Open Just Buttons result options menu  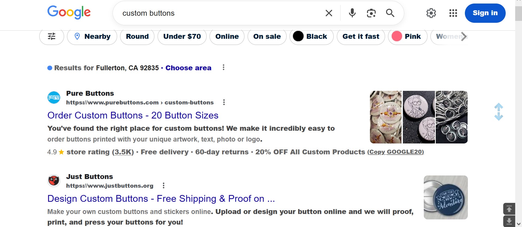(x=163, y=186)
